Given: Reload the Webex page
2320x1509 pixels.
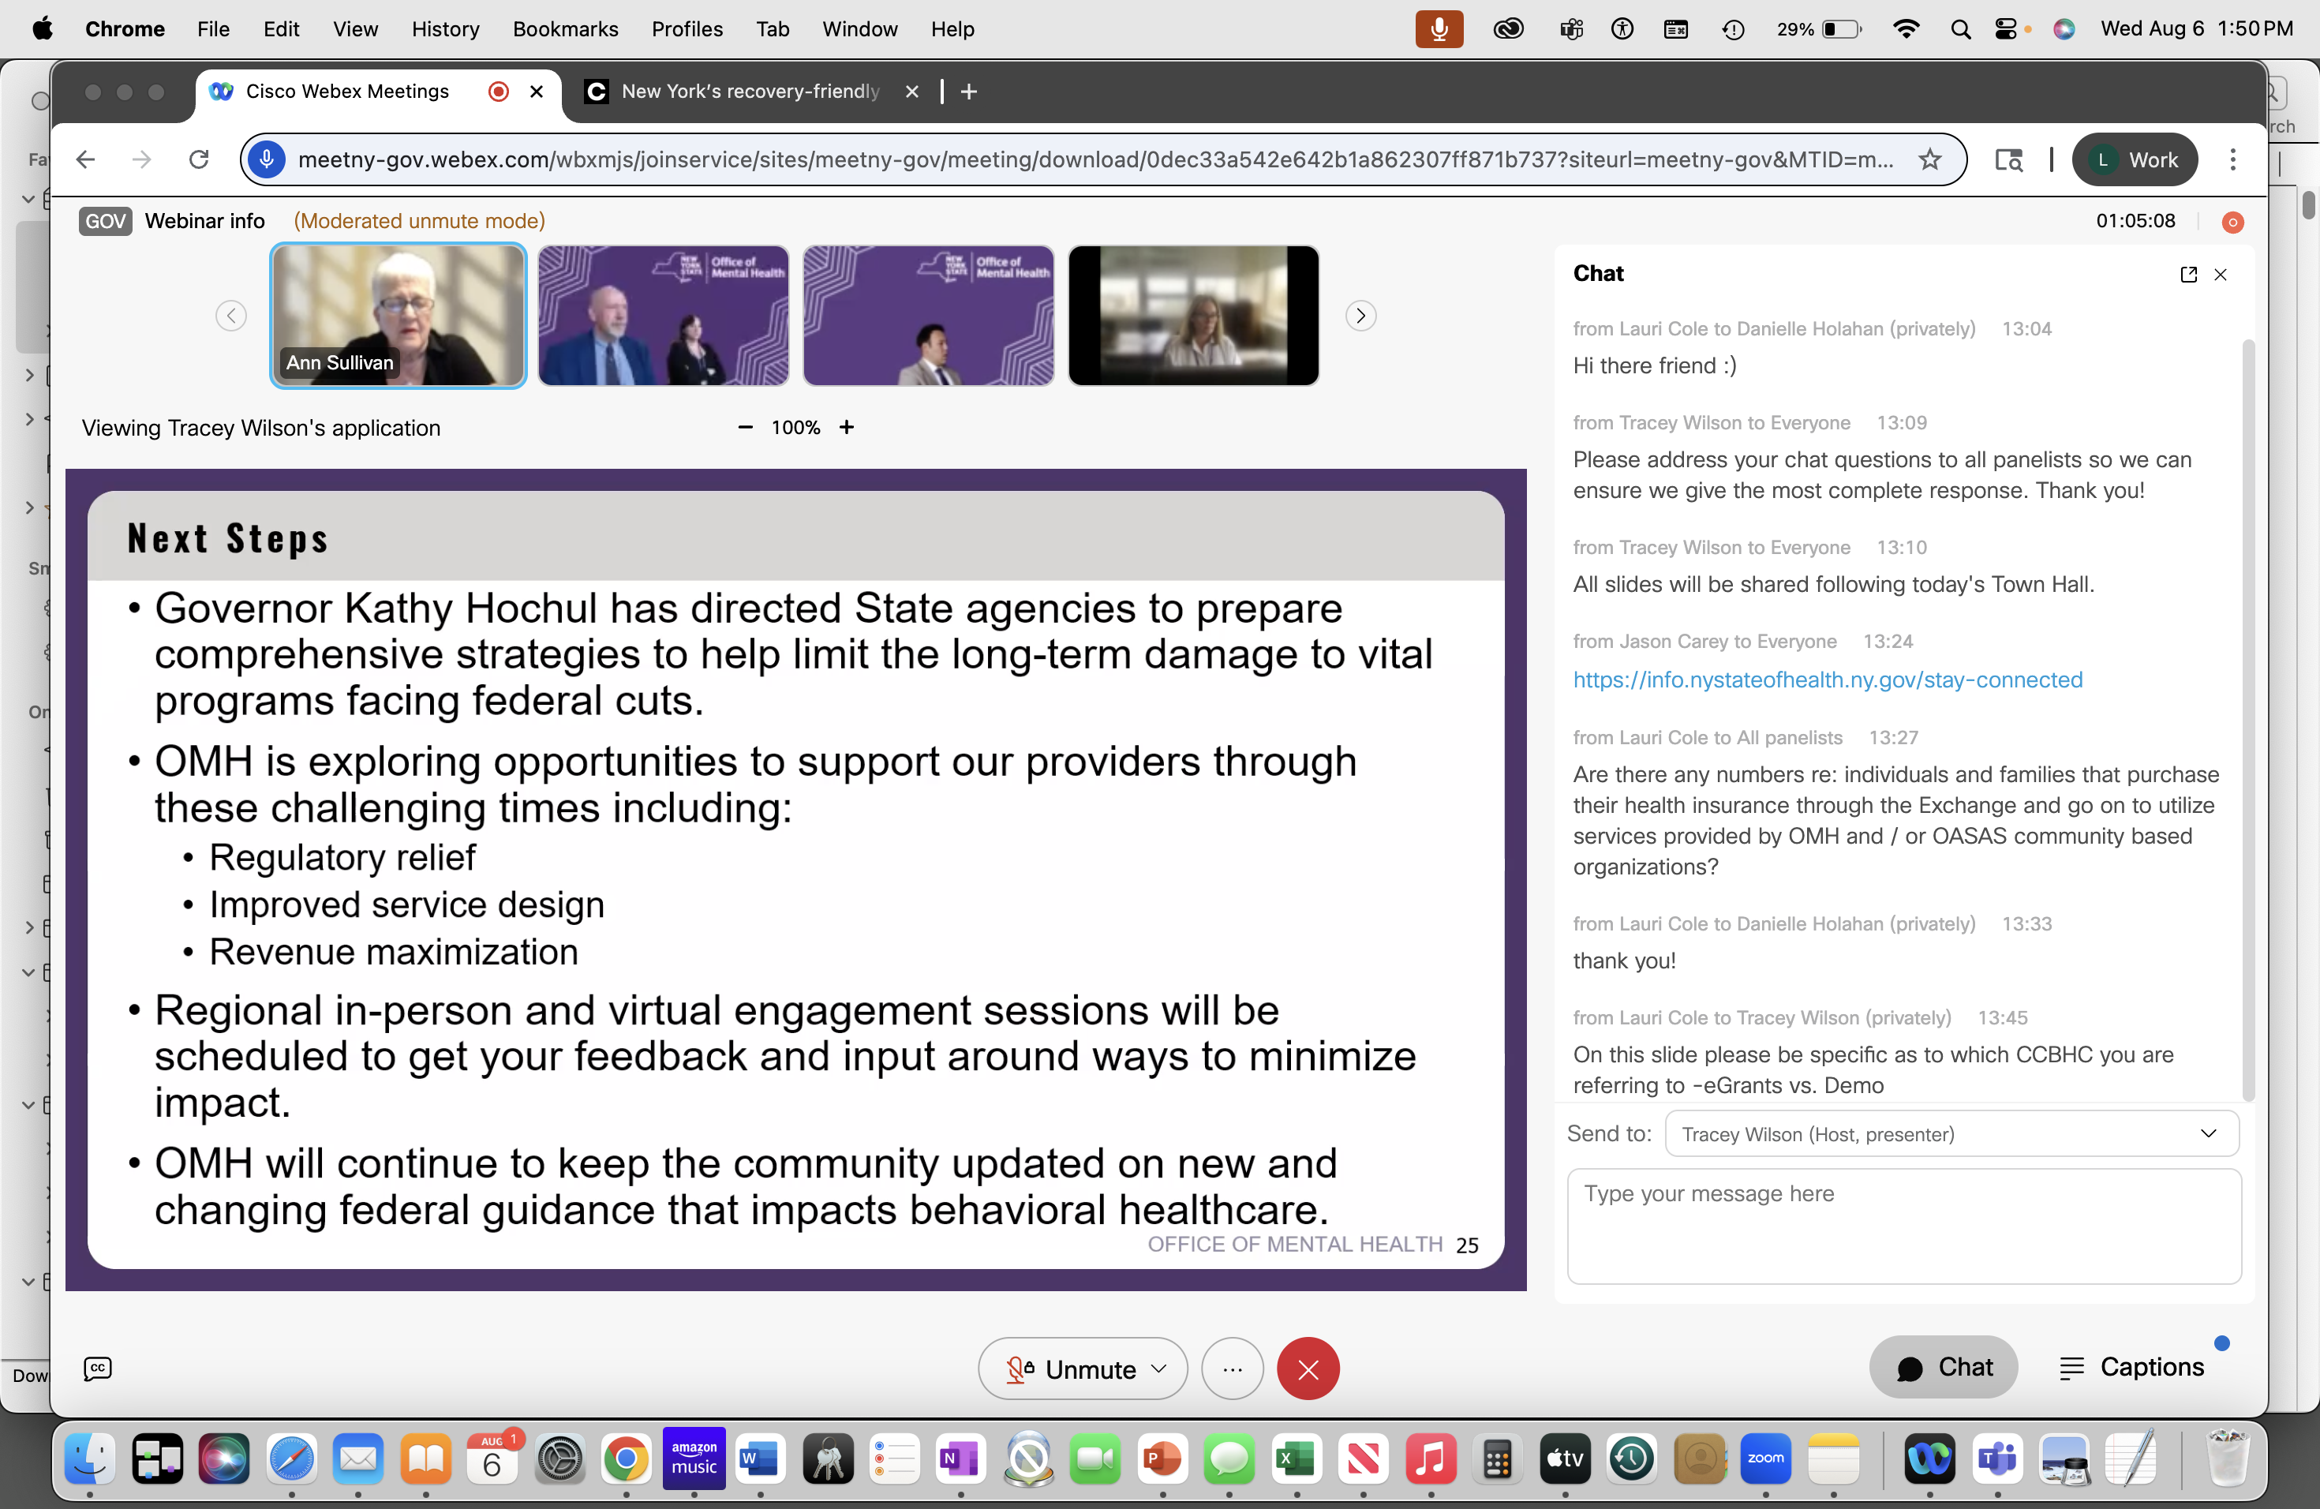Looking at the screenshot, I should point(199,160).
